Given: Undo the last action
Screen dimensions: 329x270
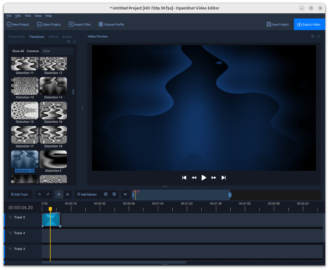Looking at the screenshot, I should pos(39,194).
